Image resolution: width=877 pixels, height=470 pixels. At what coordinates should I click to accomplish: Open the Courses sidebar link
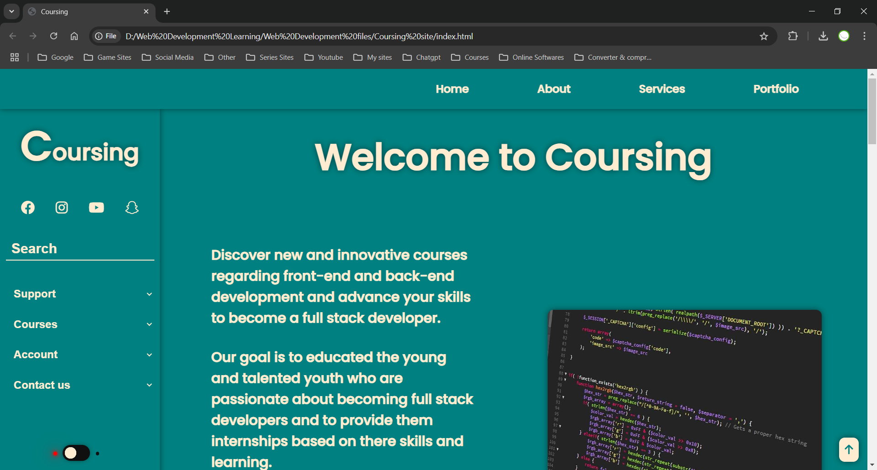pyautogui.click(x=36, y=324)
